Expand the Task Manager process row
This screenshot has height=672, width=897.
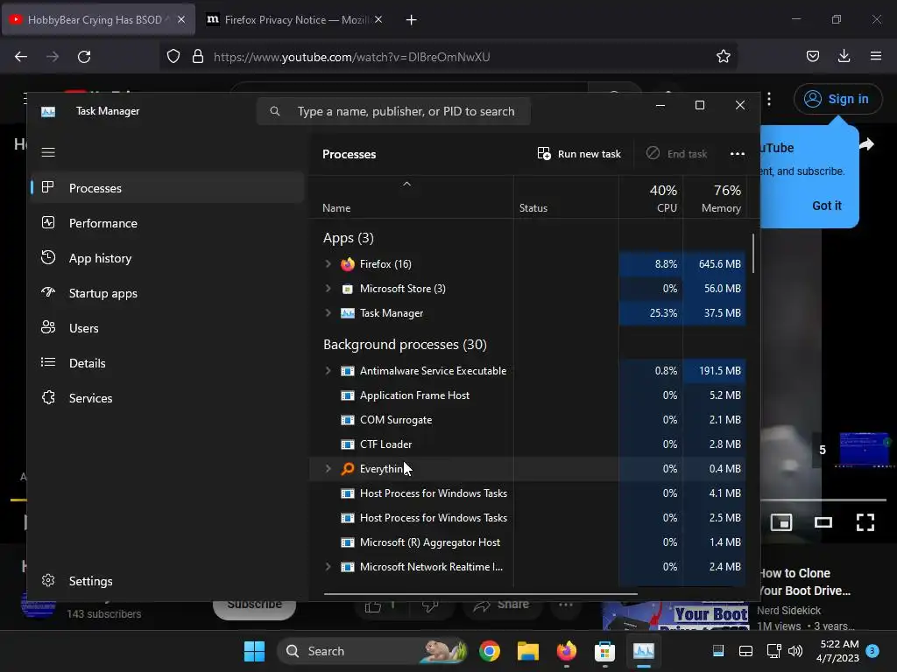click(328, 312)
